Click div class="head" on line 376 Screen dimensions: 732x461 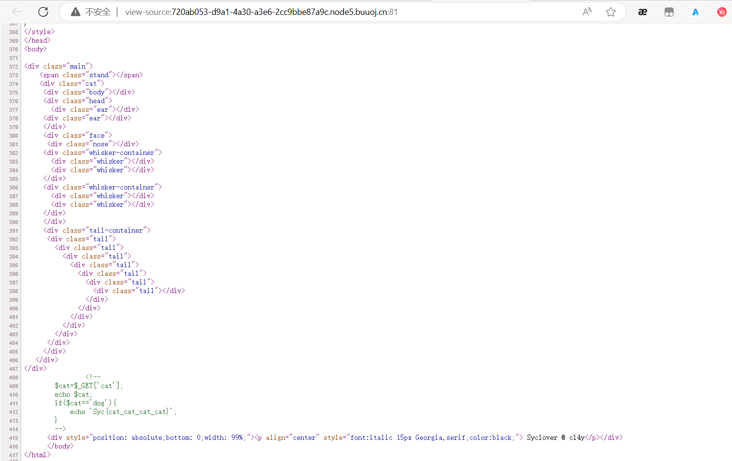[78, 101]
